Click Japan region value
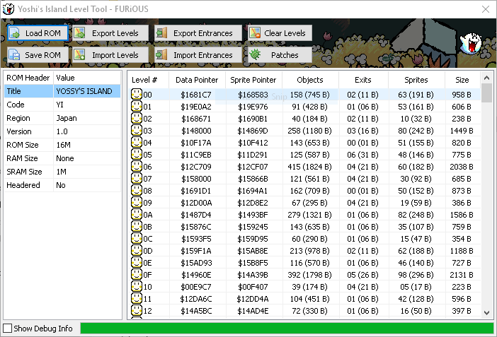 (67, 118)
